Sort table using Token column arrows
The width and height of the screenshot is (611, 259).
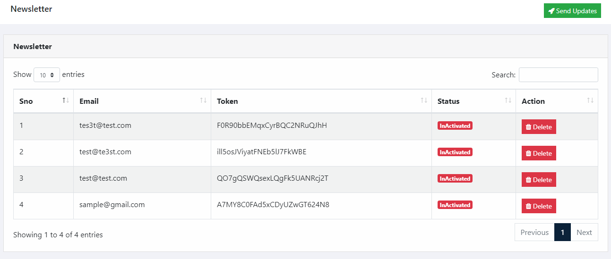click(x=424, y=100)
